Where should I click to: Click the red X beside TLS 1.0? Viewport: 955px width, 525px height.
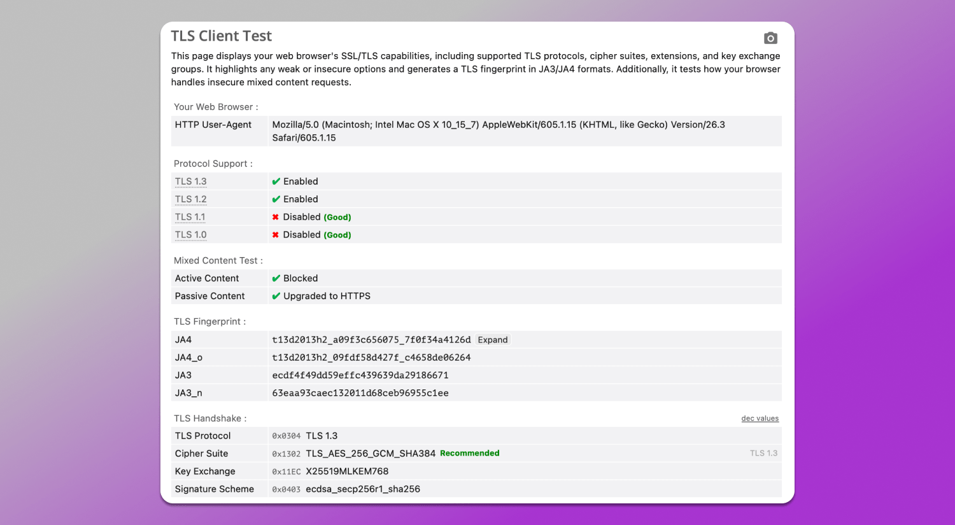coord(276,235)
